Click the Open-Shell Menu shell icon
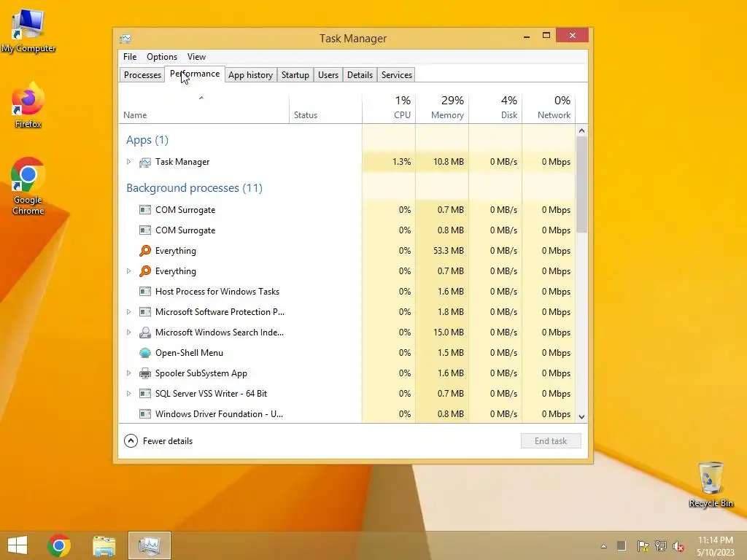 point(145,353)
